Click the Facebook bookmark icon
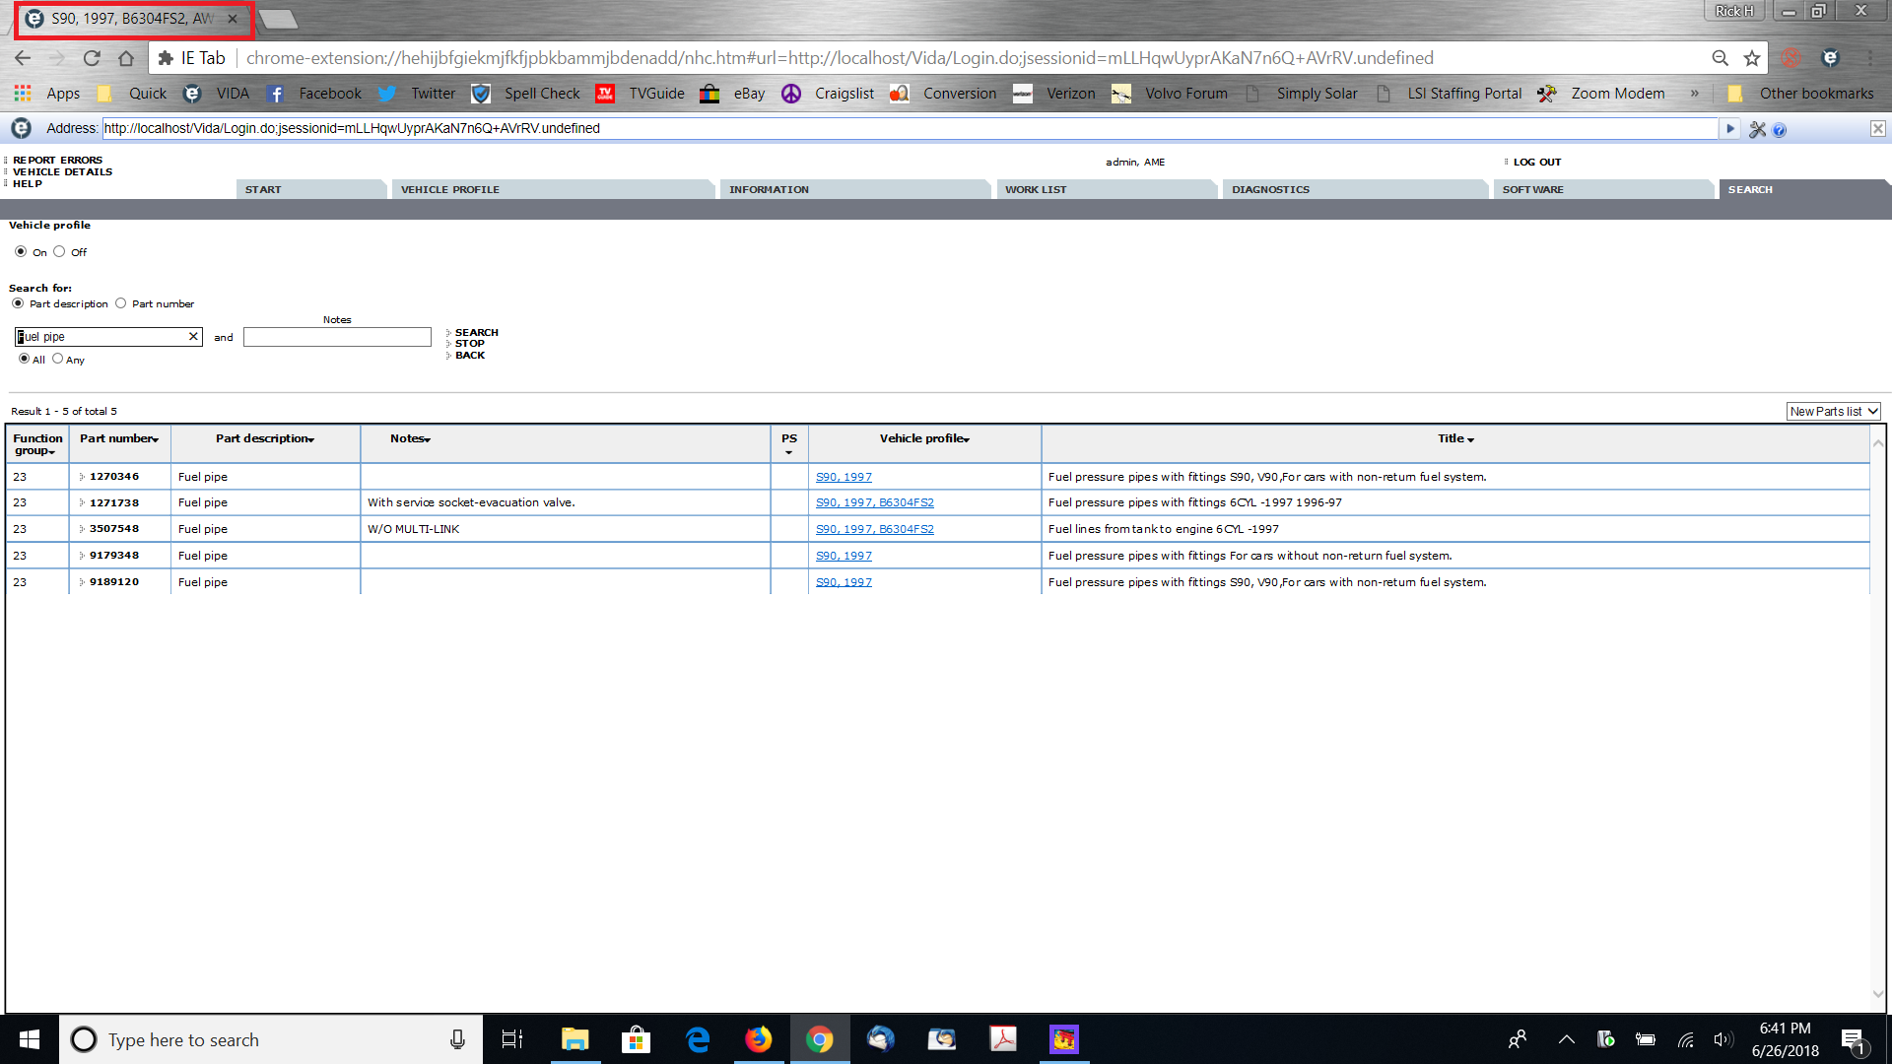Image resolution: width=1892 pixels, height=1064 pixels. (276, 94)
